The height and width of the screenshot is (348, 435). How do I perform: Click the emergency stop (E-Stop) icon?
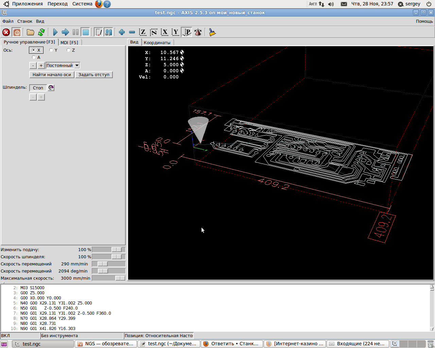pos(6,32)
